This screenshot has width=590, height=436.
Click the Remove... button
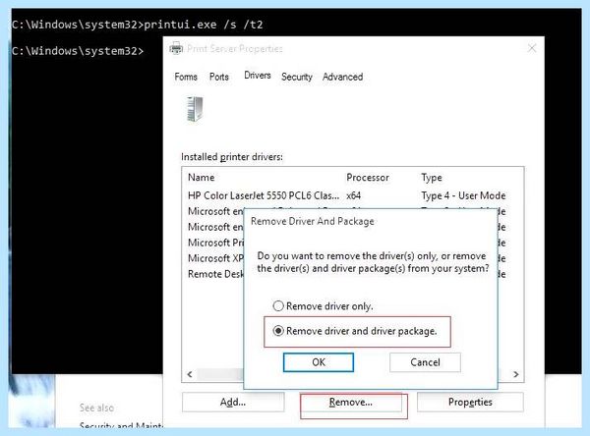351,403
